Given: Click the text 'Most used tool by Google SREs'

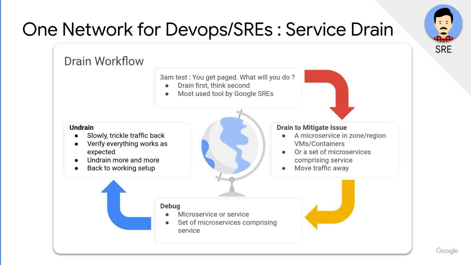Looking at the screenshot, I should pyautogui.click(x=225, y=94).
